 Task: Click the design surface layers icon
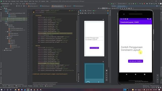coord(80,11)
